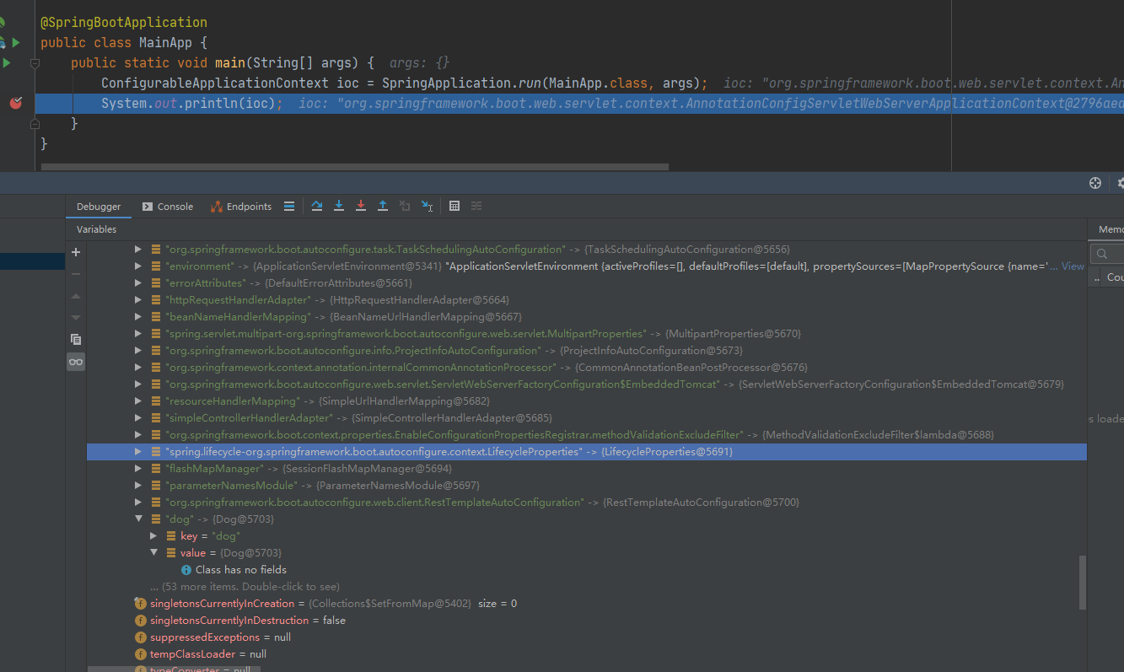This screenshot has width=1124, height=672.
Task: Click New Watch plus icon
Action: [76, 252]
